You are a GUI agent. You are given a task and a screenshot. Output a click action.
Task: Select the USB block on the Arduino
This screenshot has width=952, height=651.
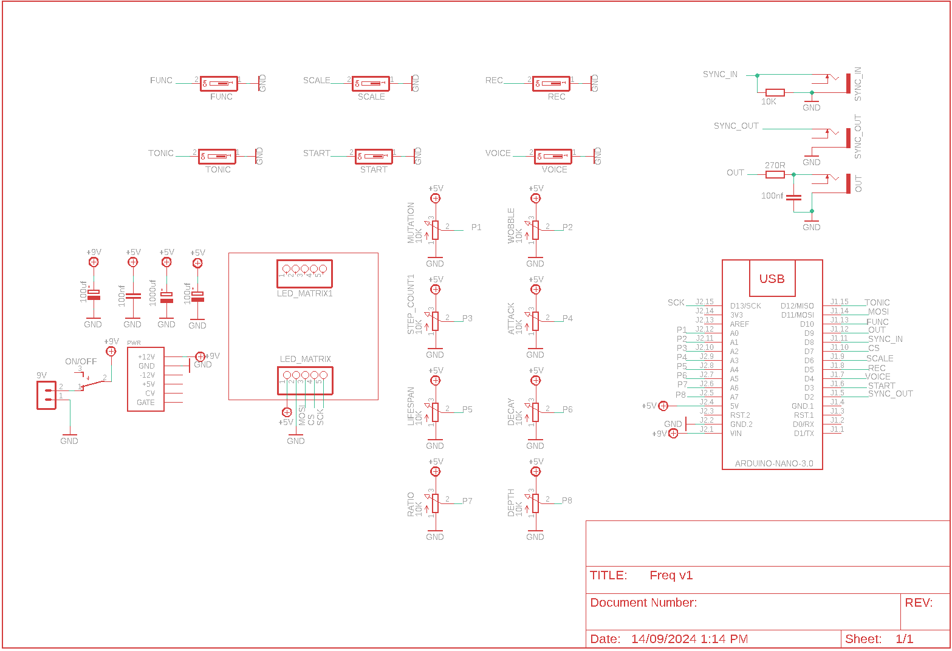click(x=772, y=279)
